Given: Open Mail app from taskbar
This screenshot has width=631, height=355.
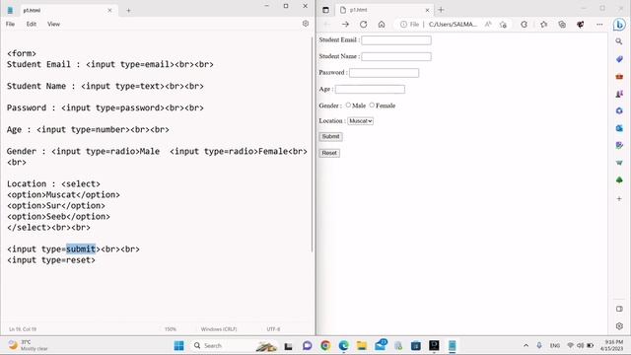Looking at the screenshot, I should coord(381,345).
